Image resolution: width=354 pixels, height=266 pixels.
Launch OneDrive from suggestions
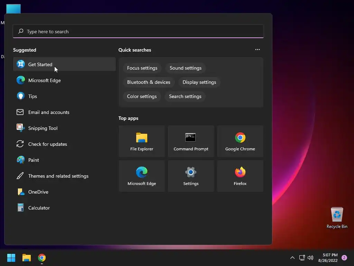[64, 192]
